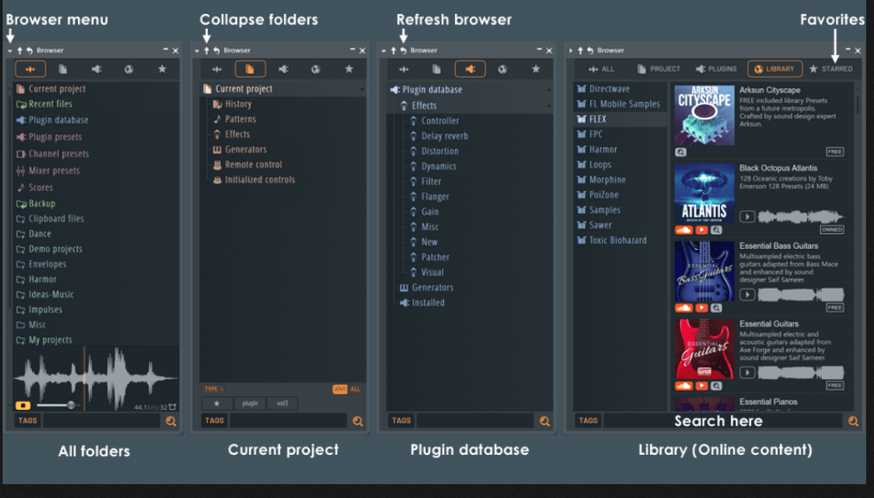874x498 pixels.
Task: Click search magnifier in Library panel
Action: [x=853, y=421]
